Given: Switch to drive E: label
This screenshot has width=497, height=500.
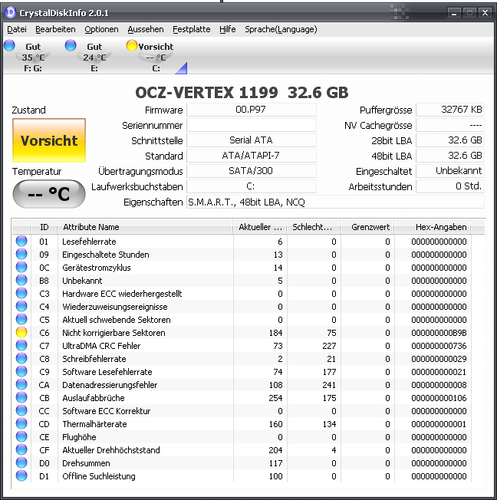Looking at the screenshot, I should coord(94,68).
